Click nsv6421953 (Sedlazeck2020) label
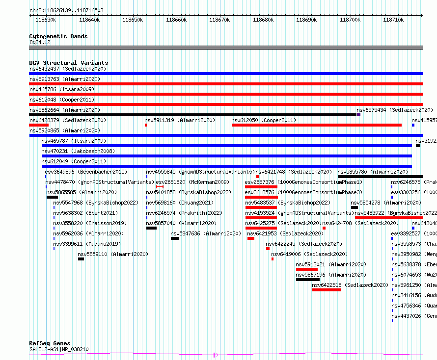 [x=285, y=233]
